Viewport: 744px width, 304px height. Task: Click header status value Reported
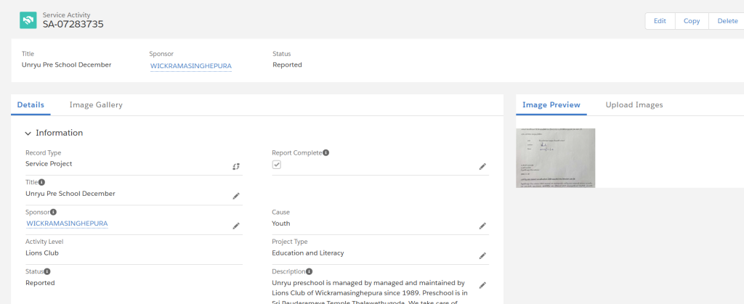tap(287, 65)
